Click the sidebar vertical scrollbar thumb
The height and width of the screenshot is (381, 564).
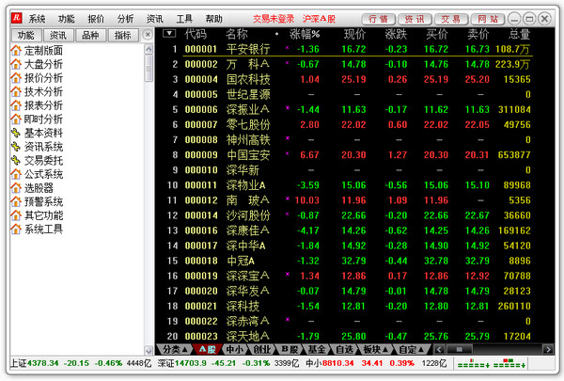149,69
